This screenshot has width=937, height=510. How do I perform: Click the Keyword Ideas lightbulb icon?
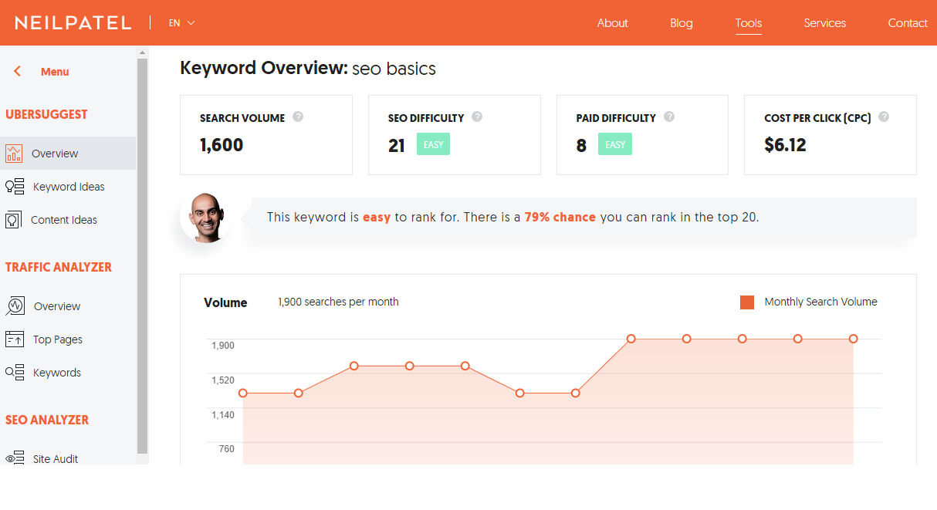(x=15, y=186)
